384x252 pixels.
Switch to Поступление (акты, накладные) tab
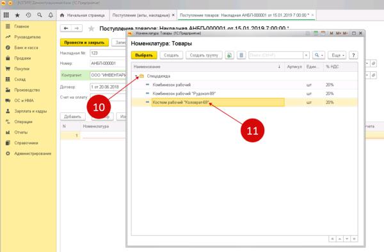(x=143, y=15)
